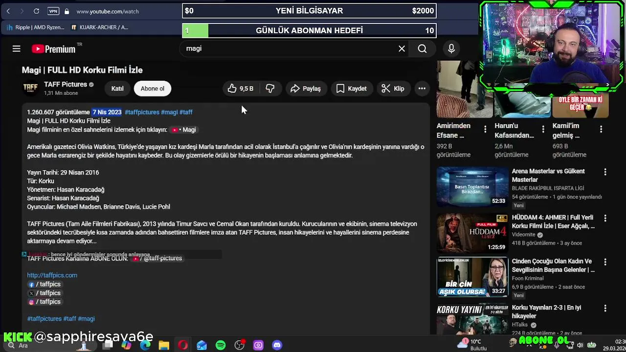This screenshot has width=626, height=352.
Task: Open Amirimden Efsane short thumbnail
Action: point(465,89)
